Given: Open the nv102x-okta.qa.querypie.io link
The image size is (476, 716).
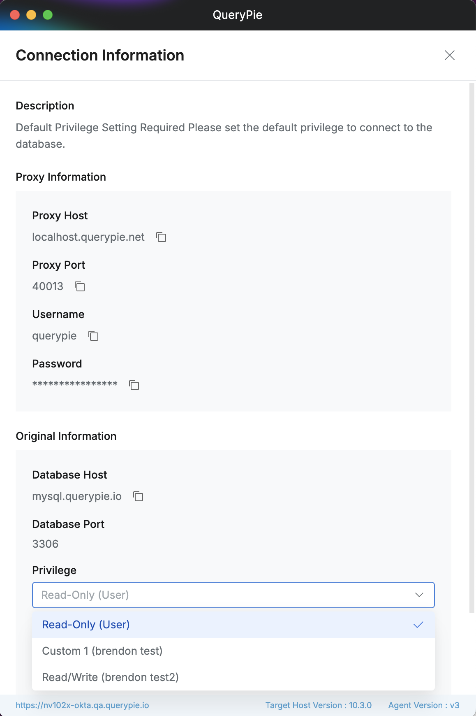Looking at the screenshot, I should coord(82,705).
